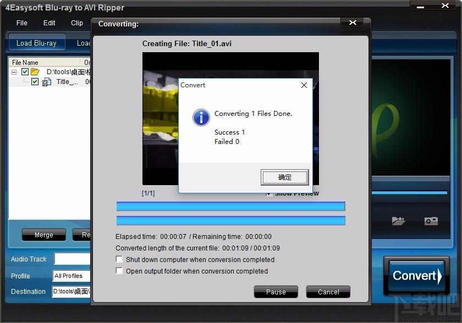This screenshot has height=323, width=462.
Task: Open the Audio Track dropdown
Action: pos(72,259)
